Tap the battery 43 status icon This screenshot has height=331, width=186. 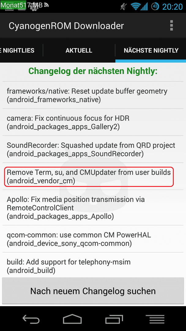pyautogui.click(x=155, y=6)
